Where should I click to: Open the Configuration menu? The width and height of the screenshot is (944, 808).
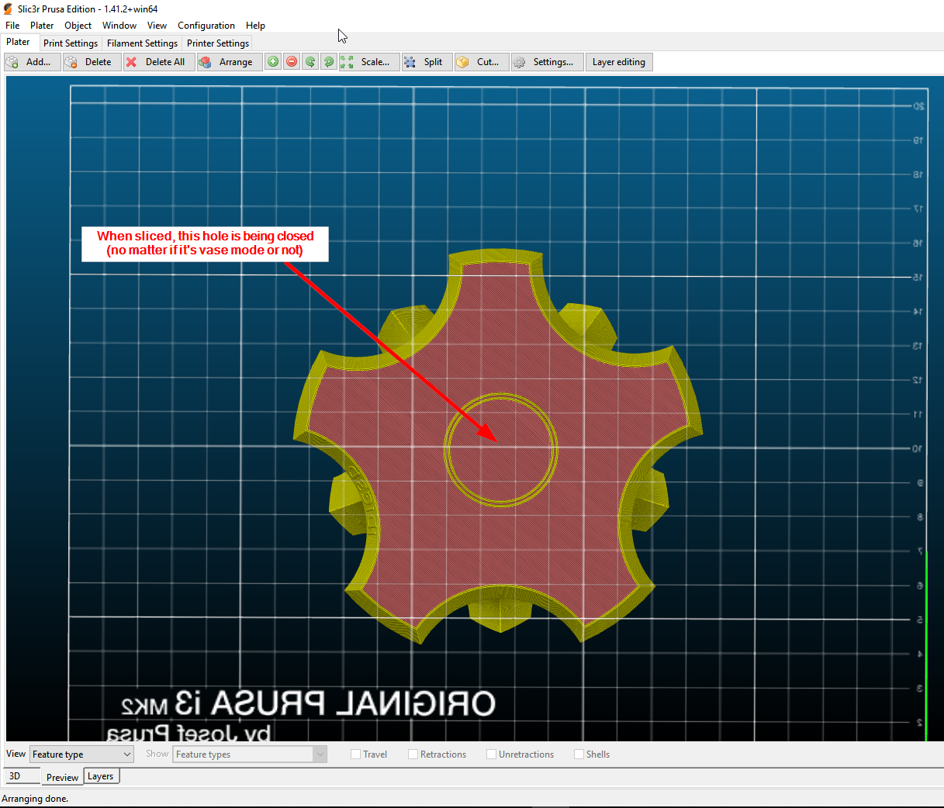(206, 26)
